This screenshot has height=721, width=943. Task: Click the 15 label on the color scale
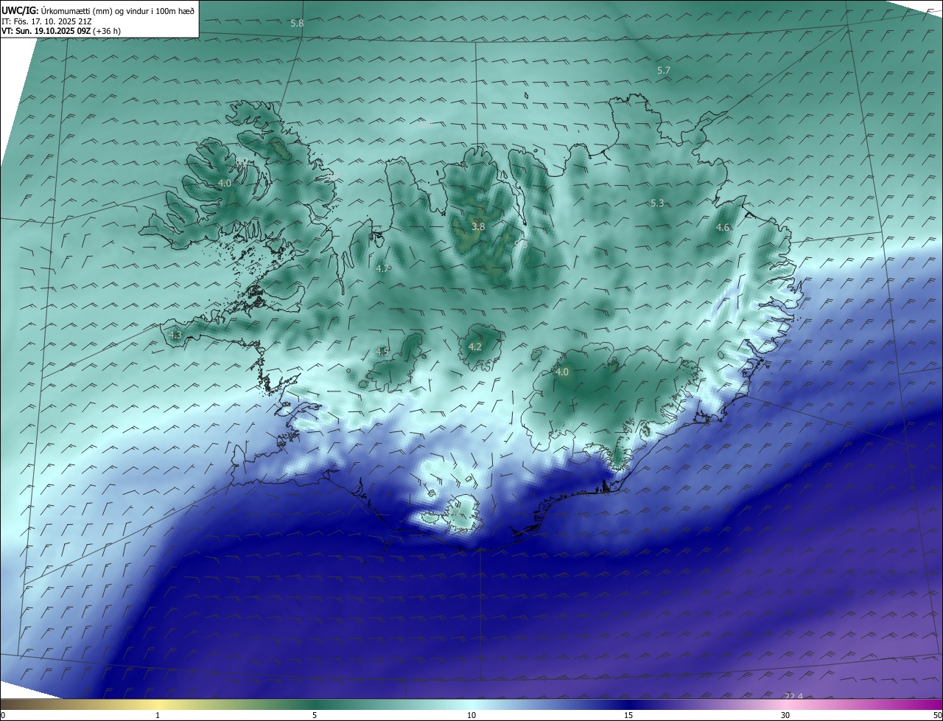tap(628, 715)
